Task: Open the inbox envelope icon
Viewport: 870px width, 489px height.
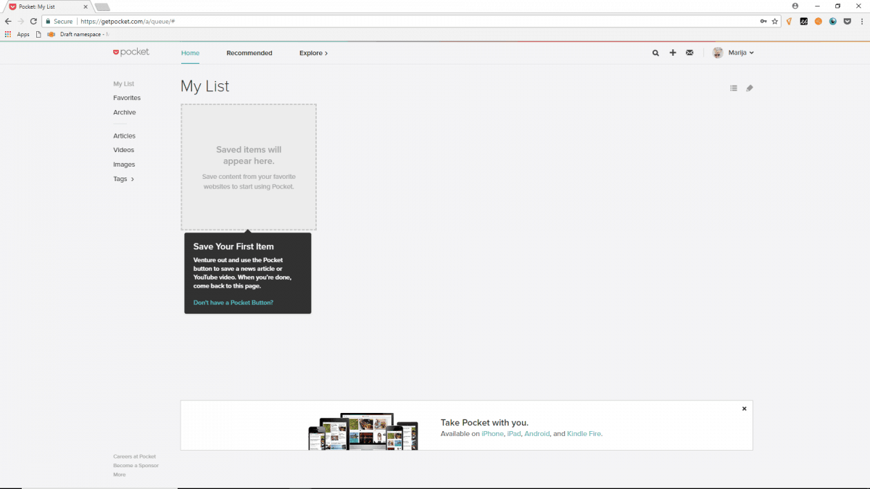Action: 689,53
